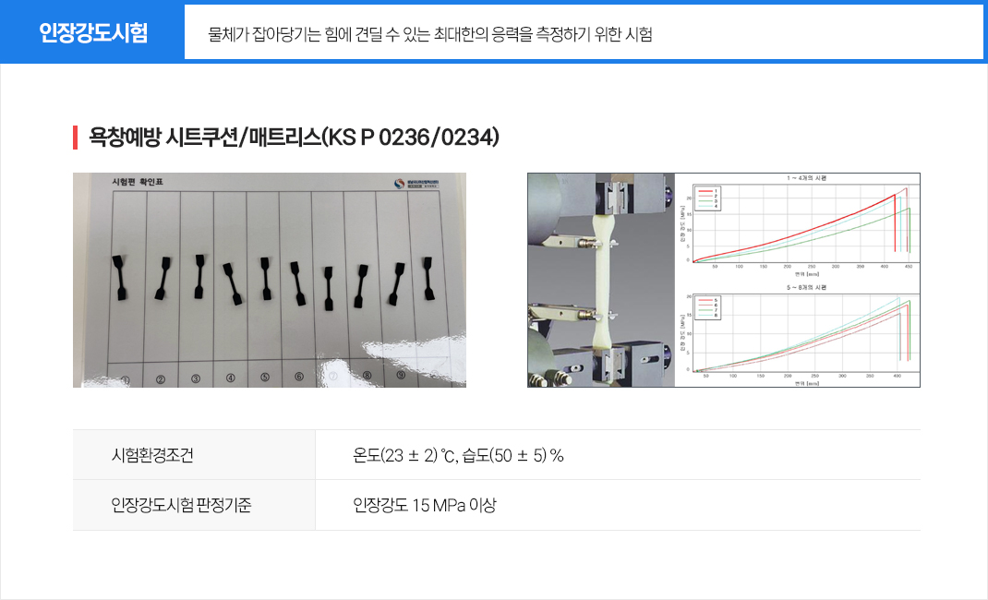Click the temperature and humidity condition value

458,455
